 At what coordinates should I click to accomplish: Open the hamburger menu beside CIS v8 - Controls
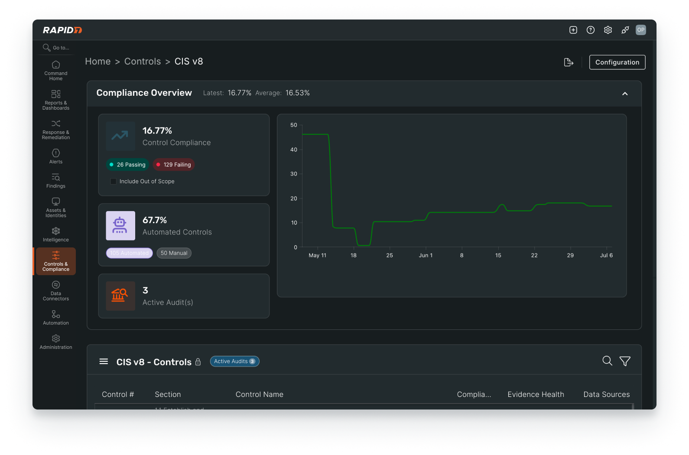(104, 361)
